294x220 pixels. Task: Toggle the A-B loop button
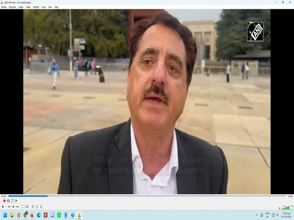[12, 201]
